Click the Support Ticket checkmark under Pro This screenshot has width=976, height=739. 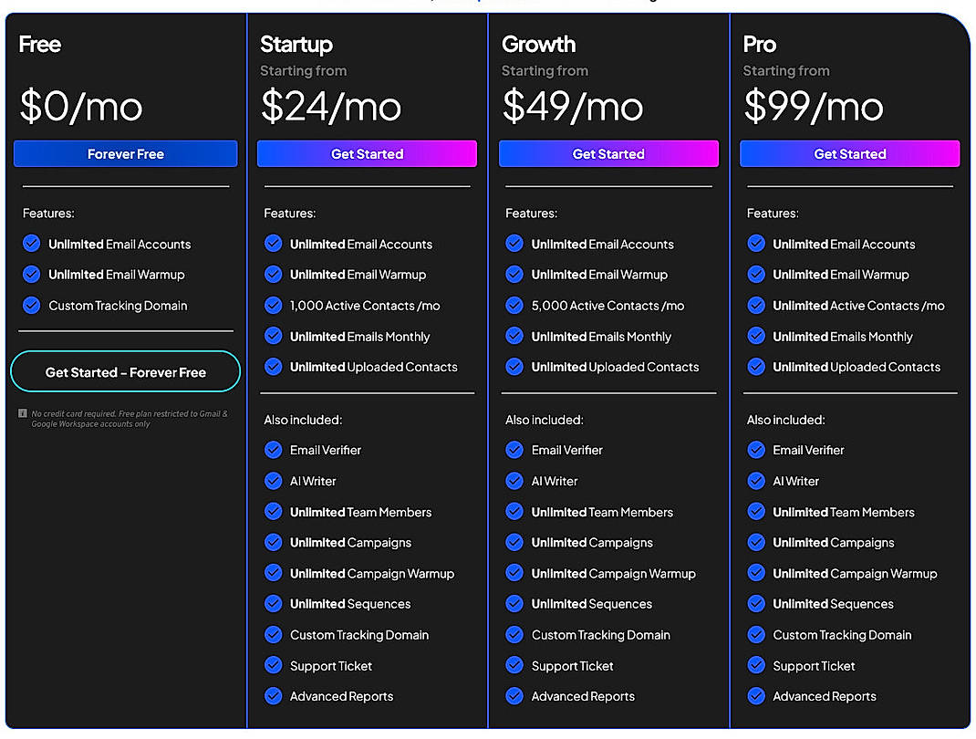point(756,666)
